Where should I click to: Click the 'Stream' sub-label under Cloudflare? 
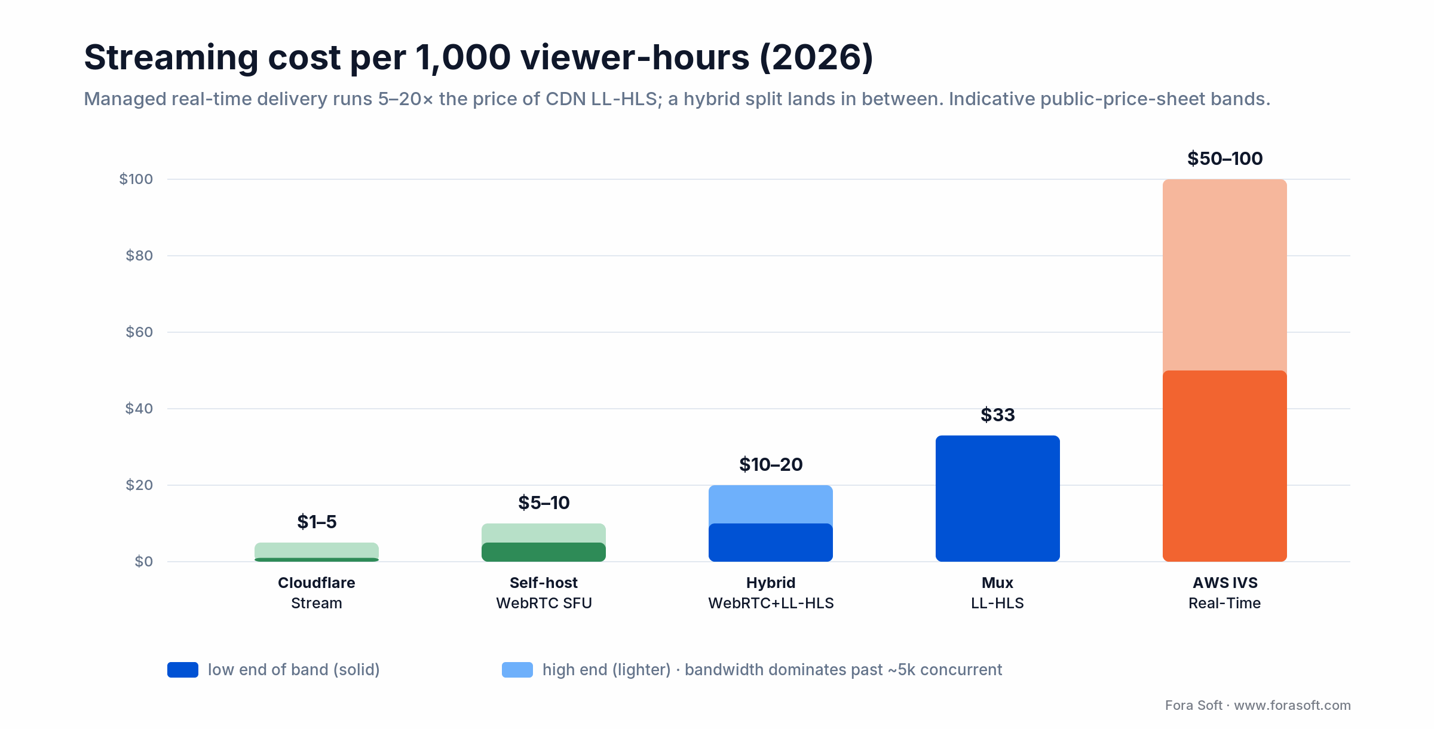(317, 603)
